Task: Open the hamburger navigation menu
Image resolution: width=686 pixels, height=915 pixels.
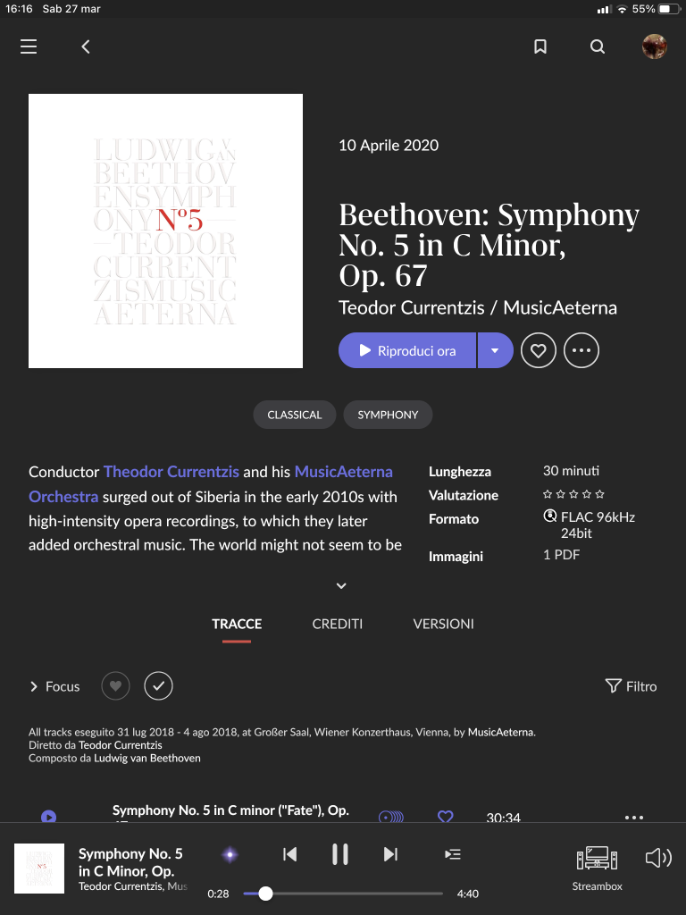Action: coord(29,46)
